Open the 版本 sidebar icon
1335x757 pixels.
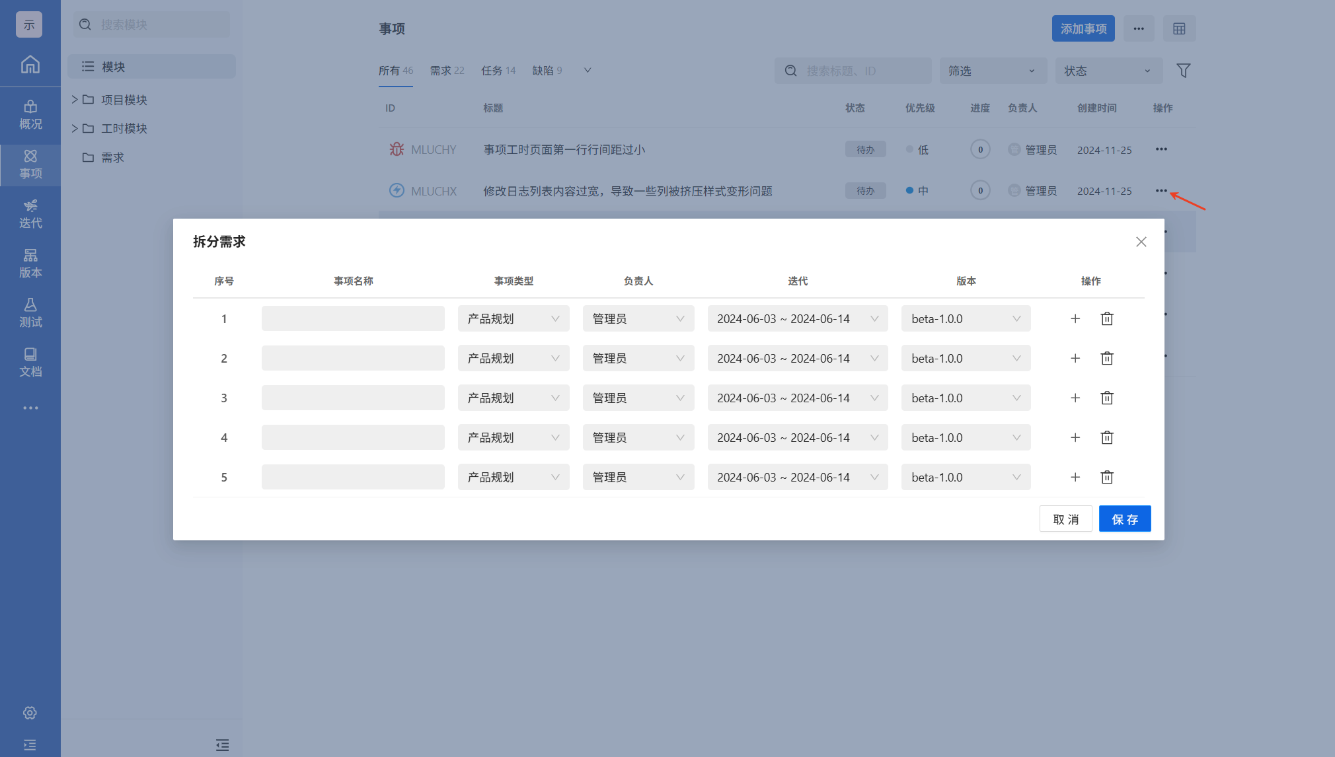click(x=30, y=263)
